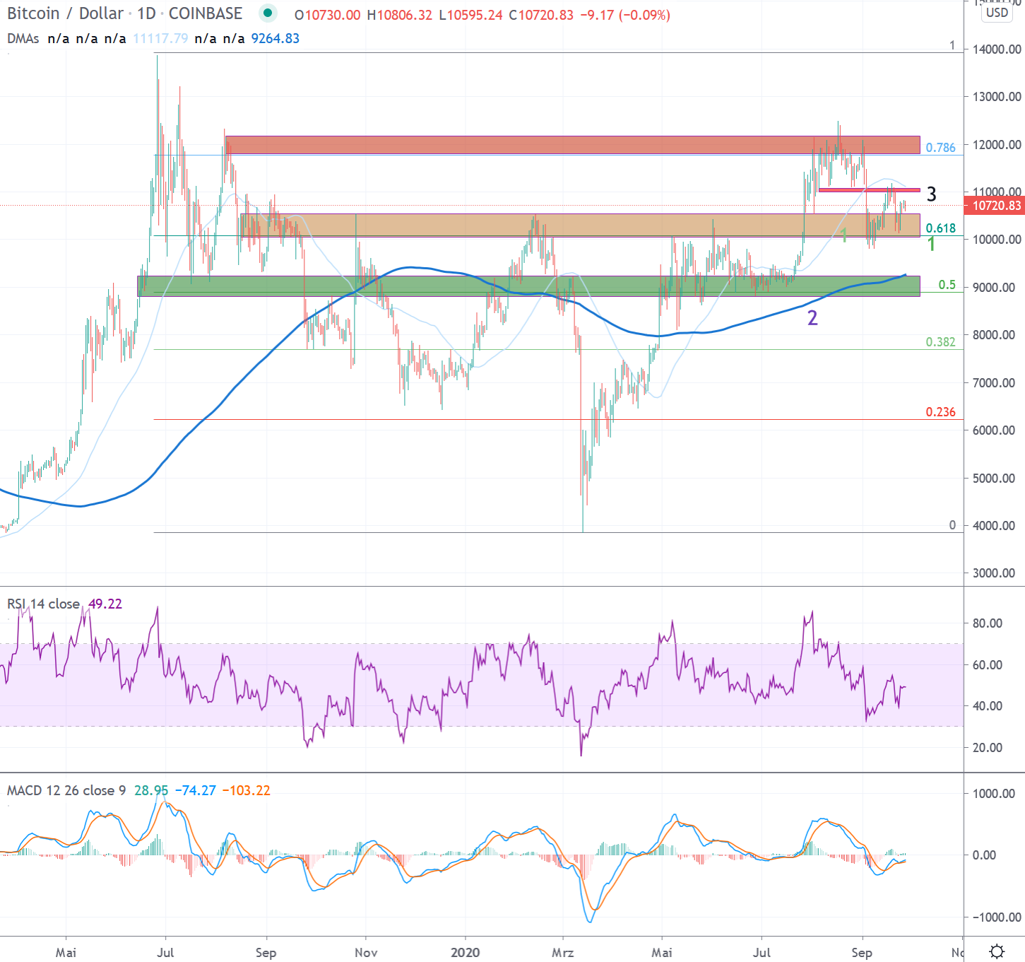Select the DMAs indicator legend
Image resolution: width=1025 pixels, height=962 pixels.
23,38
